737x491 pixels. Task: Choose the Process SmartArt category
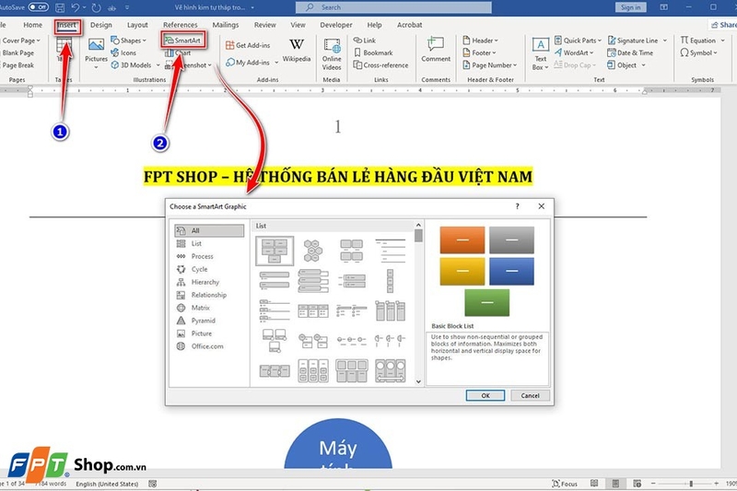(x=209, y=256)
